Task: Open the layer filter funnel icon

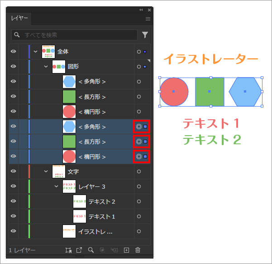Action: (145, 35)
